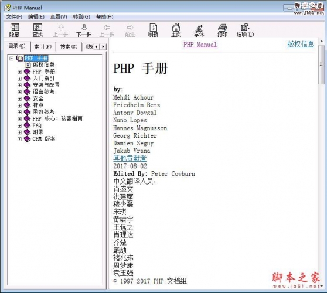This screenshot has width=327, height=293.
Task: Expand the 语言参考 node
Action: (x=19, y=92)
